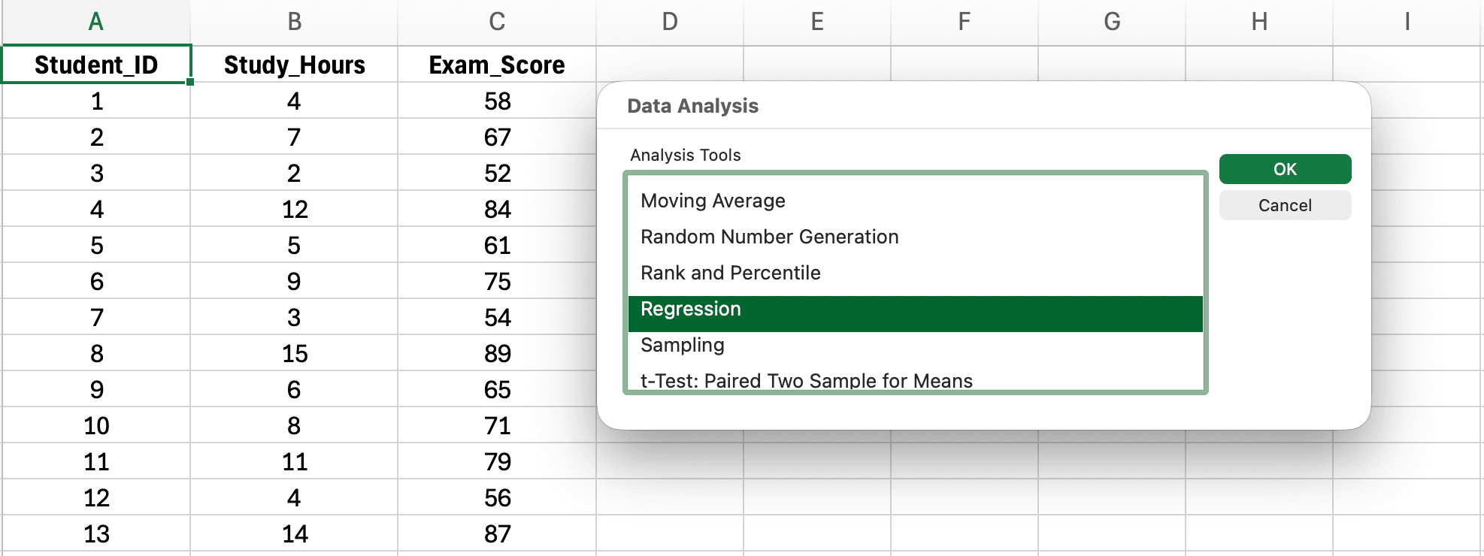This screenshot has height=556, width=1484.
Task: Click the Exam_Score header cell
Action: click(x=496, y=65)
